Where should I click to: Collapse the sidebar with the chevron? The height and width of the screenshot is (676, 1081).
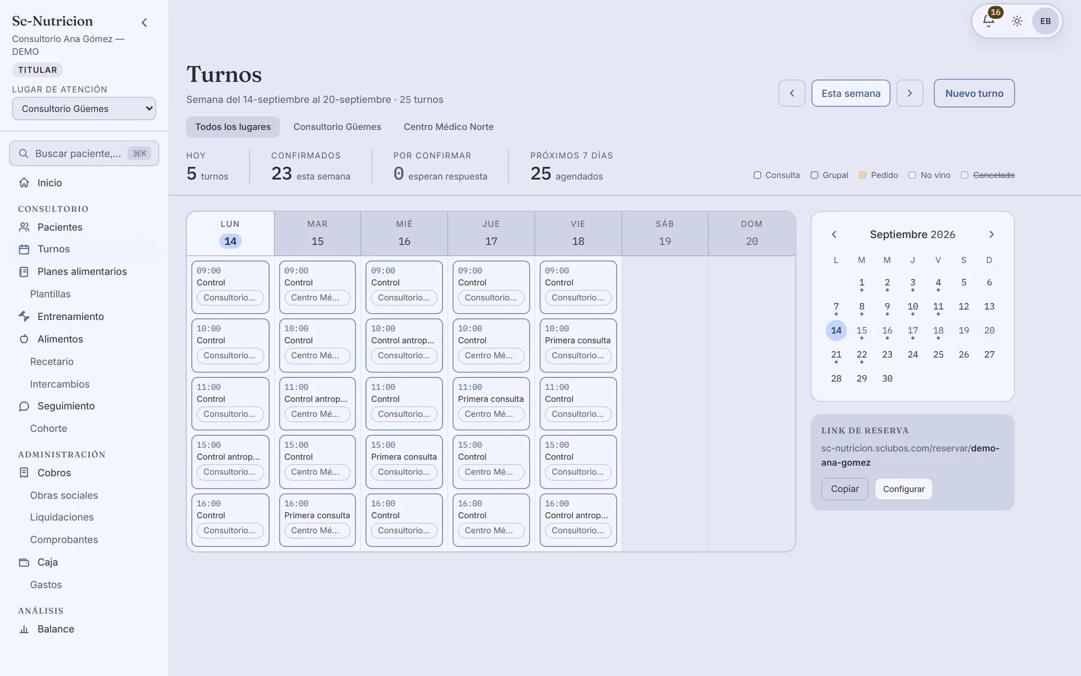(x=144, y=23)
